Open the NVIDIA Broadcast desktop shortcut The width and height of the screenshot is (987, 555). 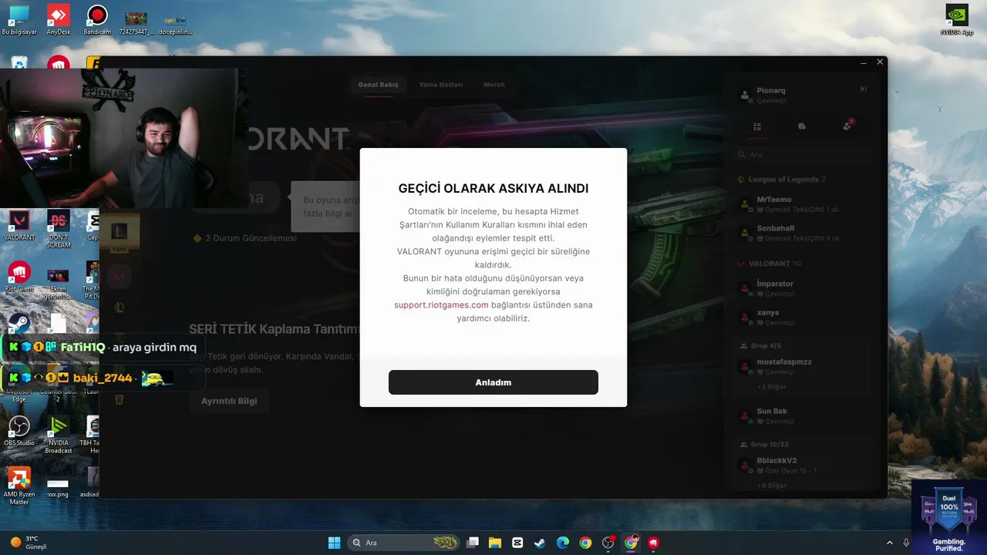(x=59, y=435)
